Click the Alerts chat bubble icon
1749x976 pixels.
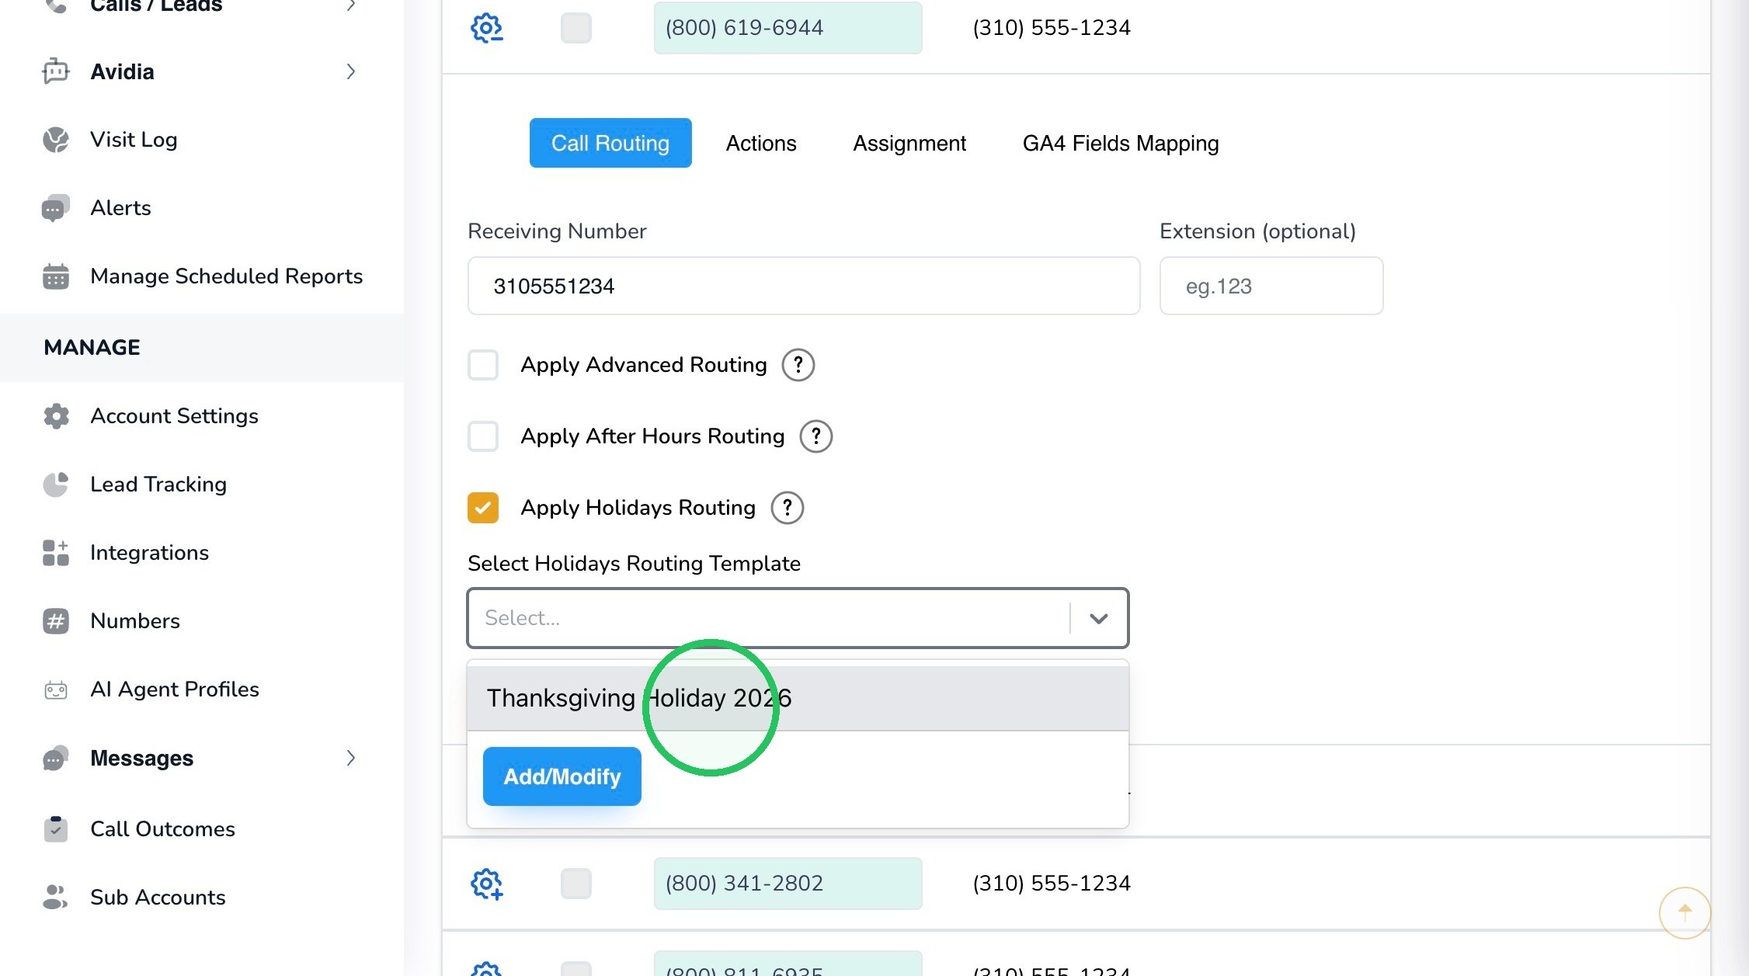[55, 208]
